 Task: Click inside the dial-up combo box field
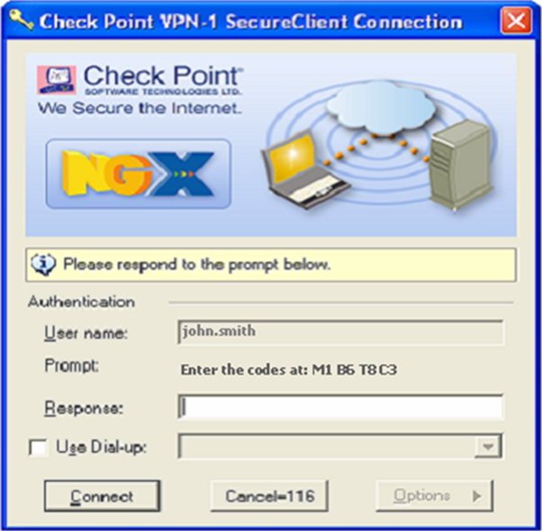pos(327,446)
